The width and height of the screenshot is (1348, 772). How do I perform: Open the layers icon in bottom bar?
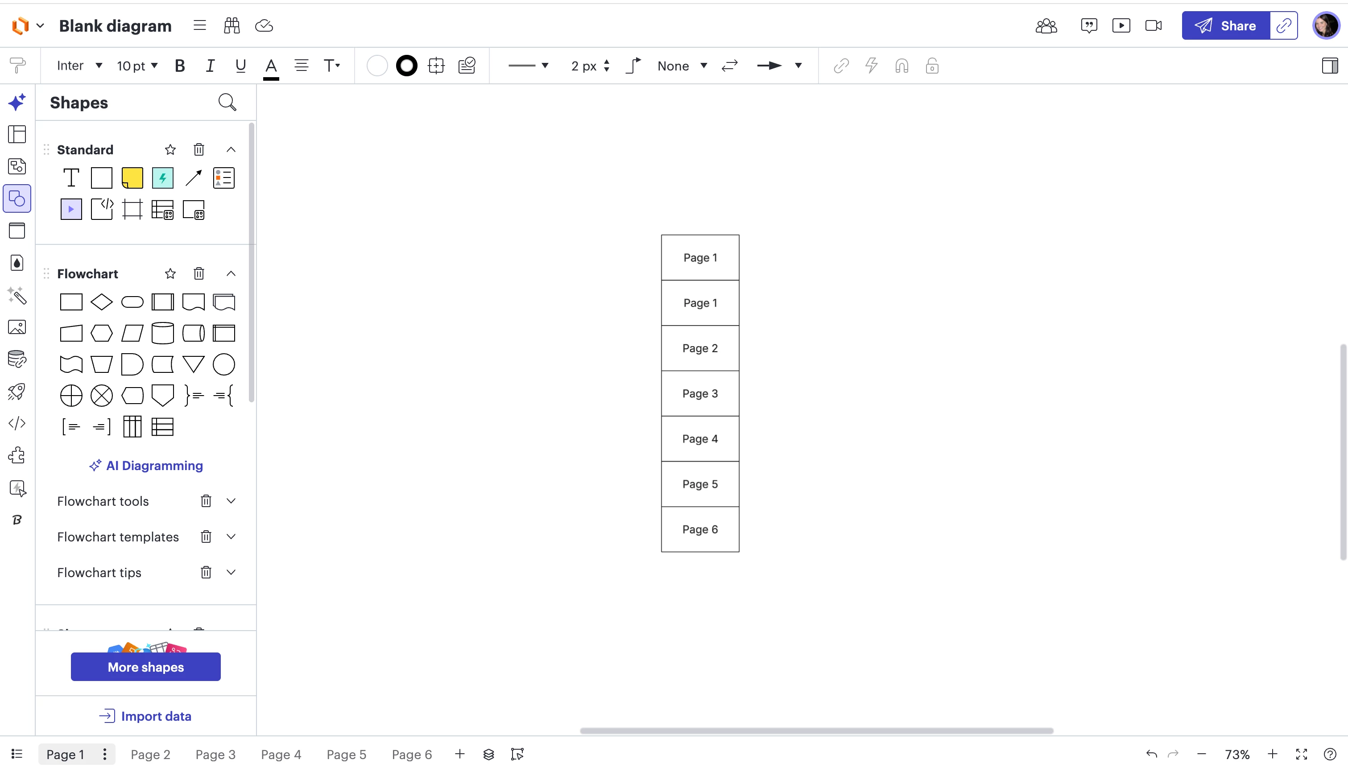click(488, 754)
